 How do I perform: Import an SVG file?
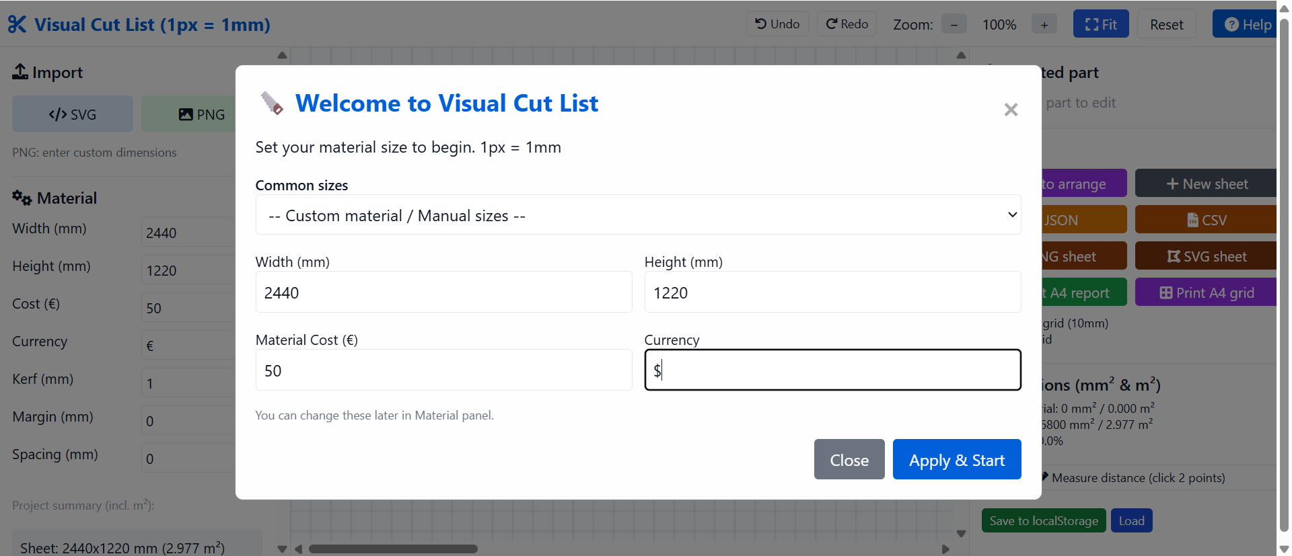pos(73,114)
